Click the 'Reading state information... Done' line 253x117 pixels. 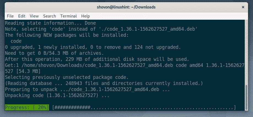pyautogui.click(x=50, y=23)
